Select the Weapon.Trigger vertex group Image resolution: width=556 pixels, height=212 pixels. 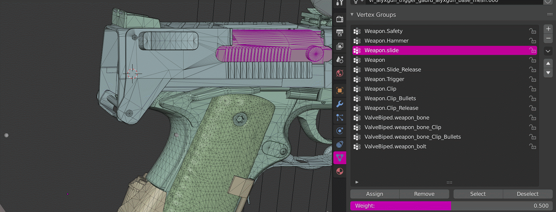click(x=445, y=79)
